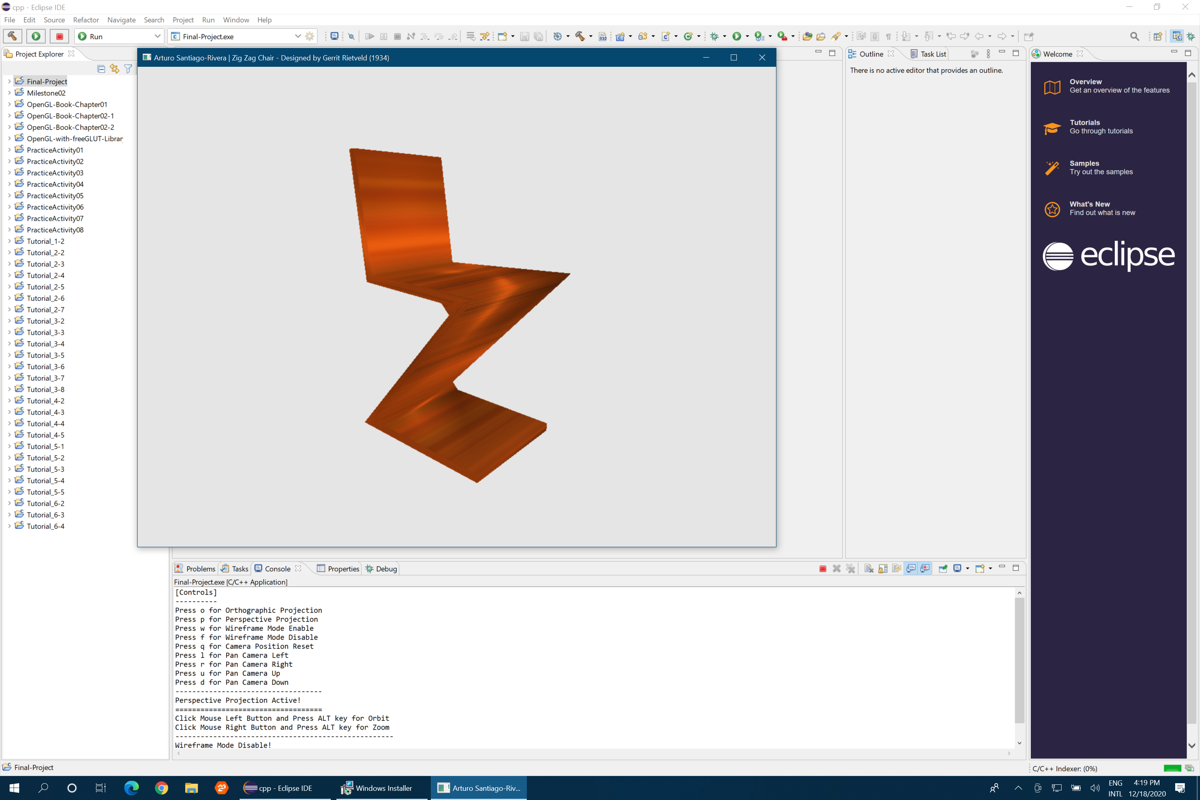Select the Console tab in bottom panel

(x=277, y=569)
